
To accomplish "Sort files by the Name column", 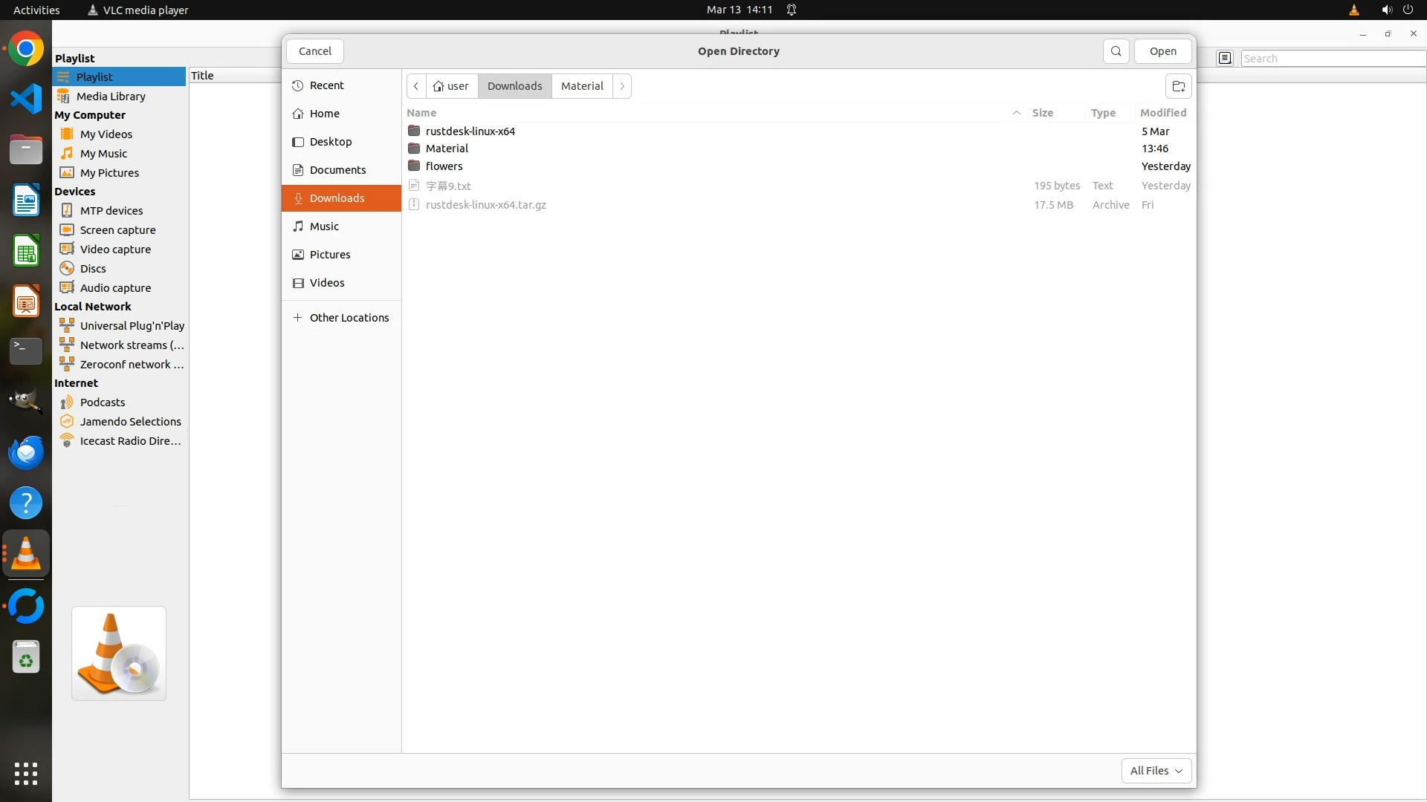I will point(421,113).
